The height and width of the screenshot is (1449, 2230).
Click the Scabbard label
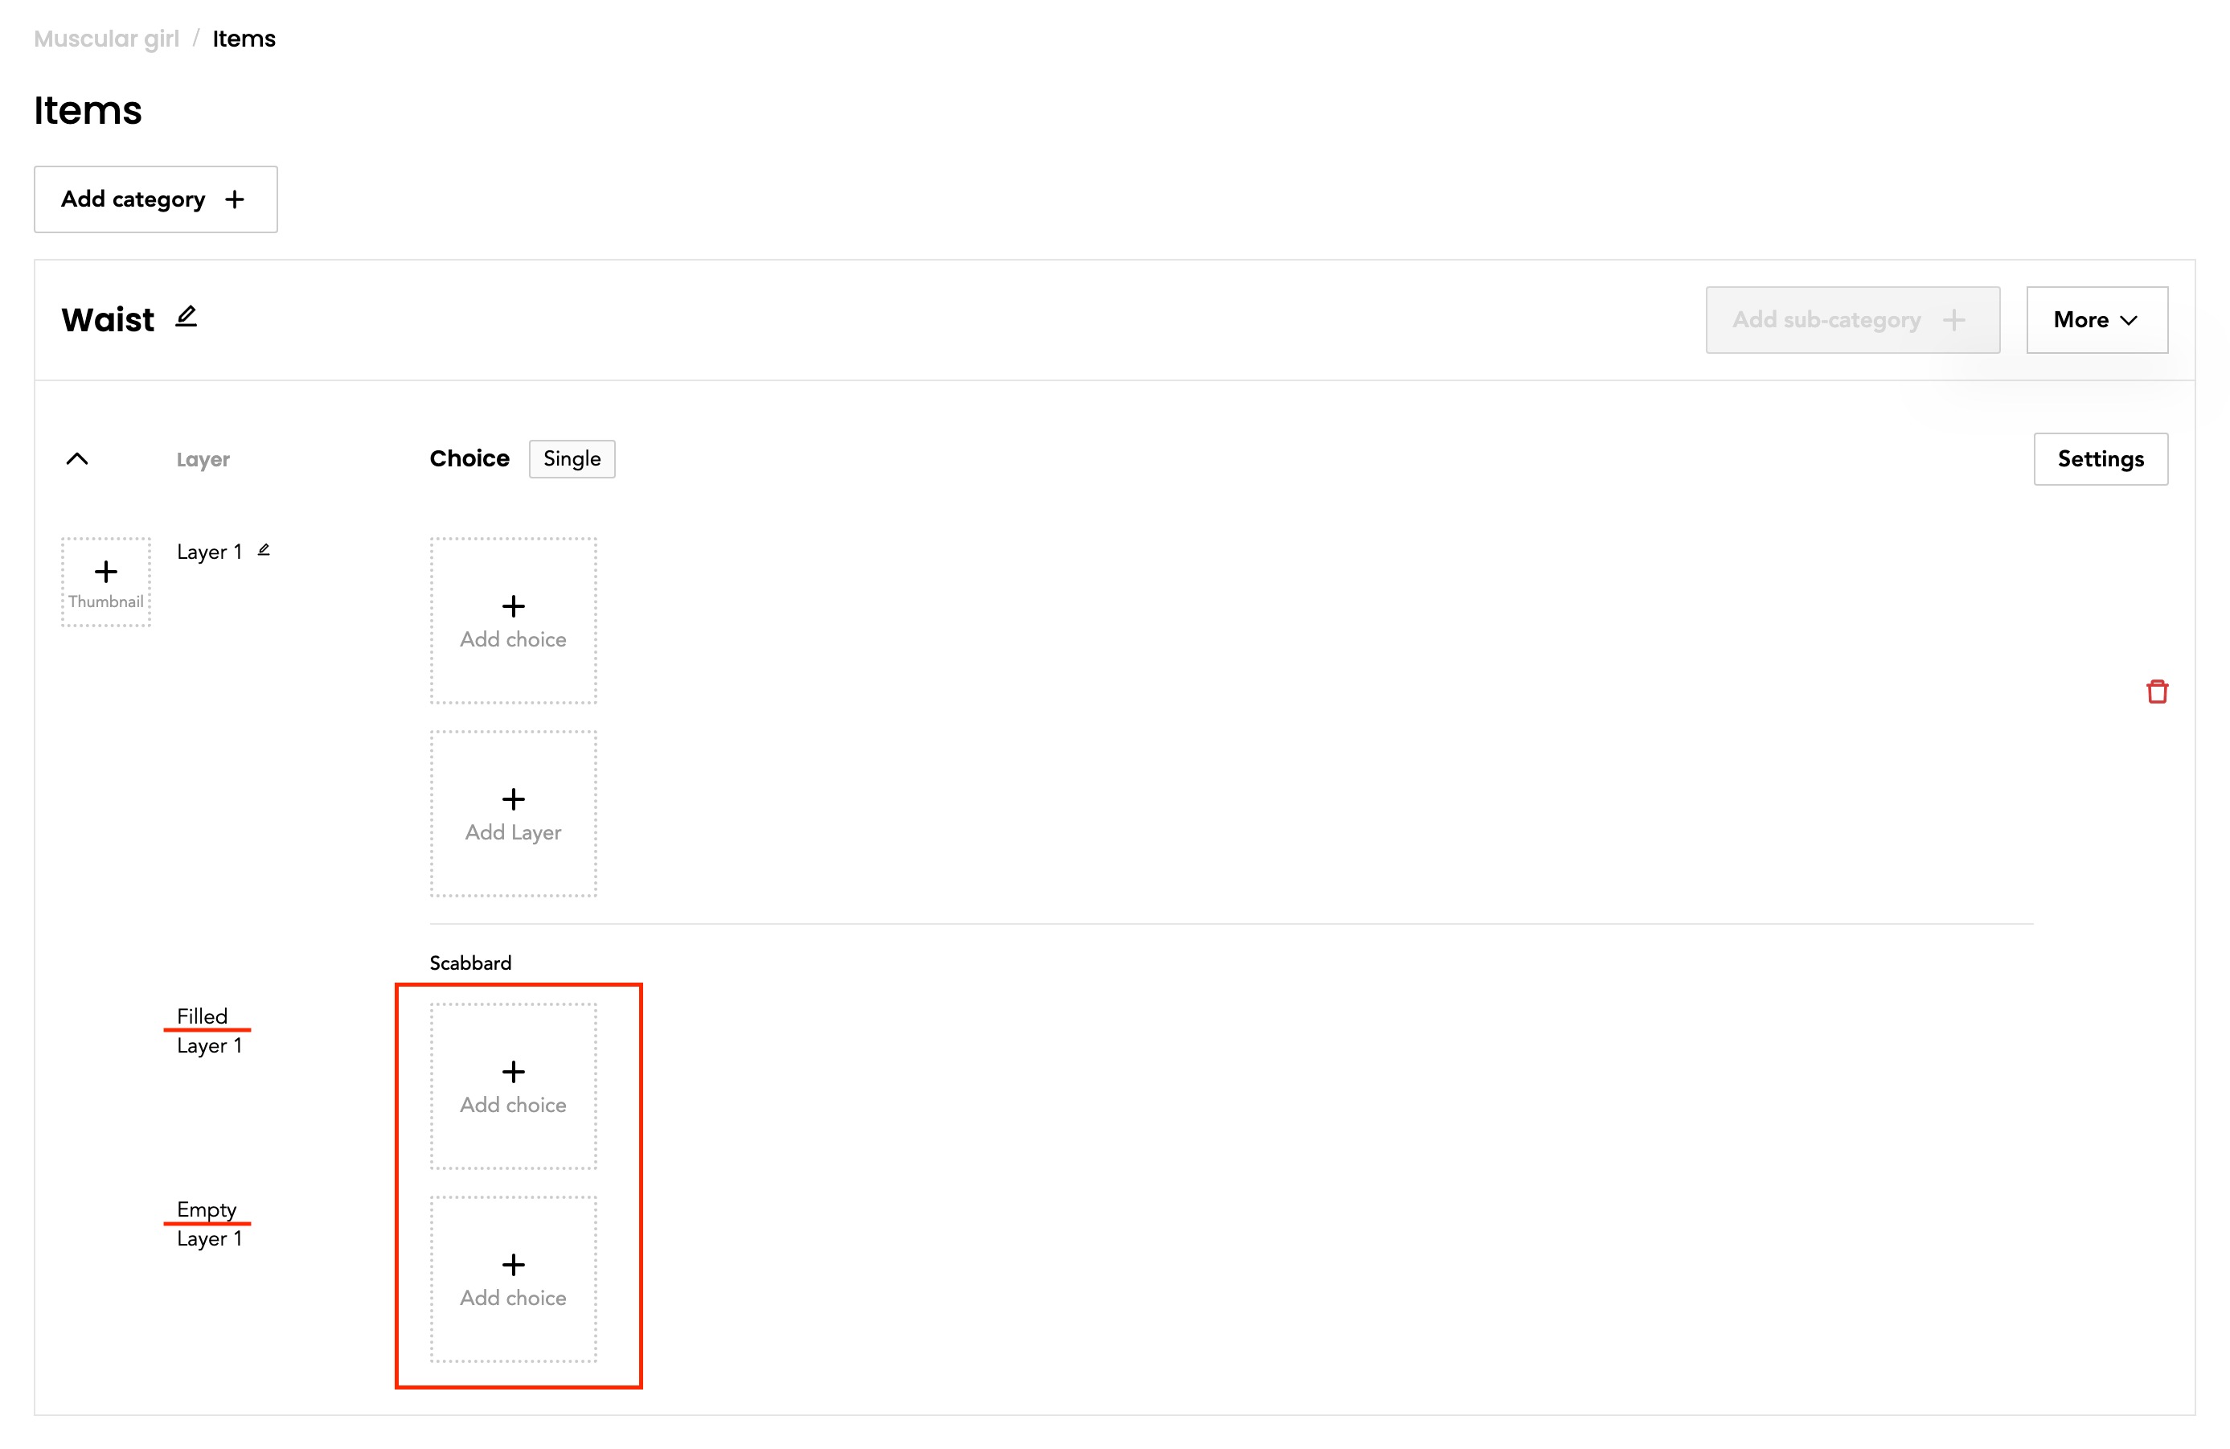pos(470,963)
